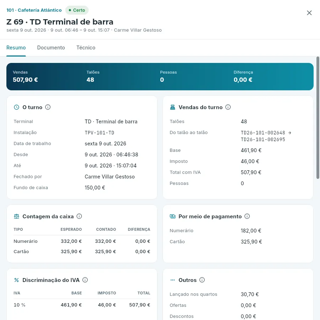Click the info icon beside O turno
The image size is (320, 320).
click(48, 107)
